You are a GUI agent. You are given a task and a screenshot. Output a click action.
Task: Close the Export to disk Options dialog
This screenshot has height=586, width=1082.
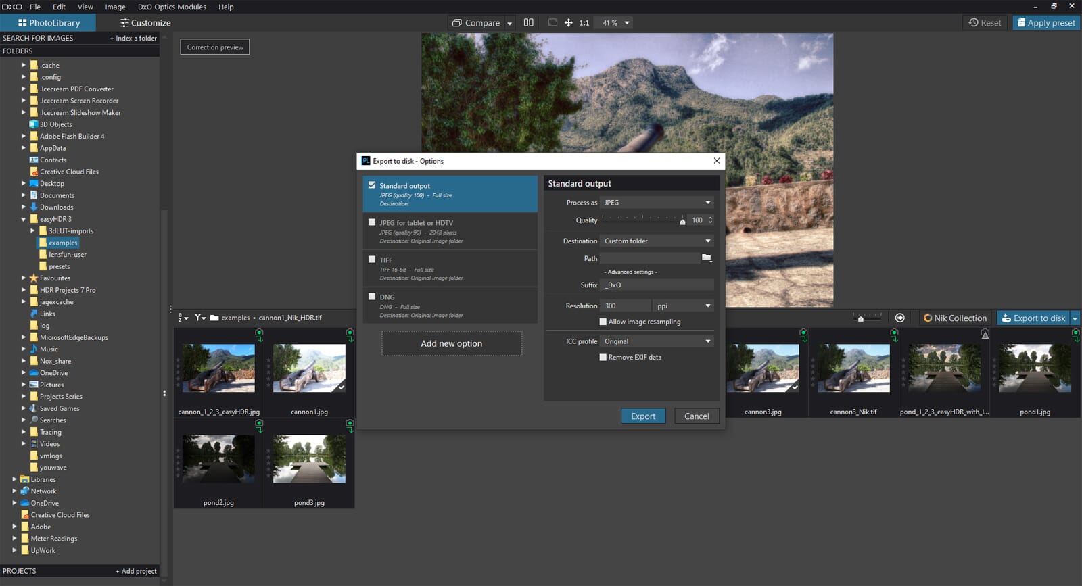click(717, 161)
